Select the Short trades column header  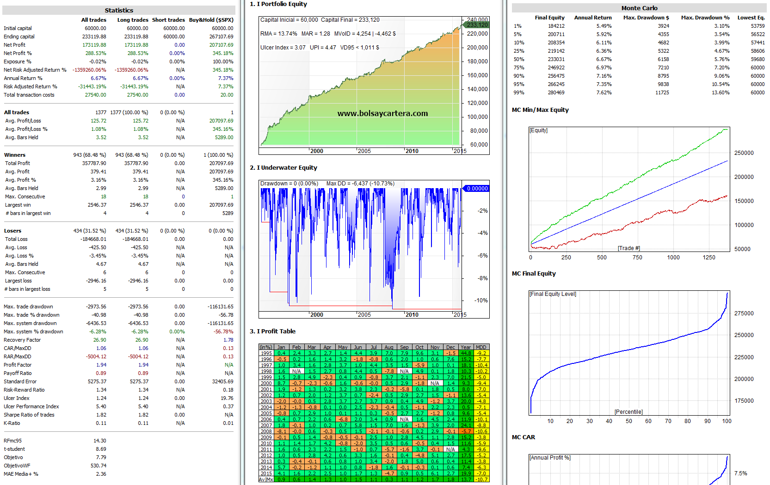click(x=168, y=20)
